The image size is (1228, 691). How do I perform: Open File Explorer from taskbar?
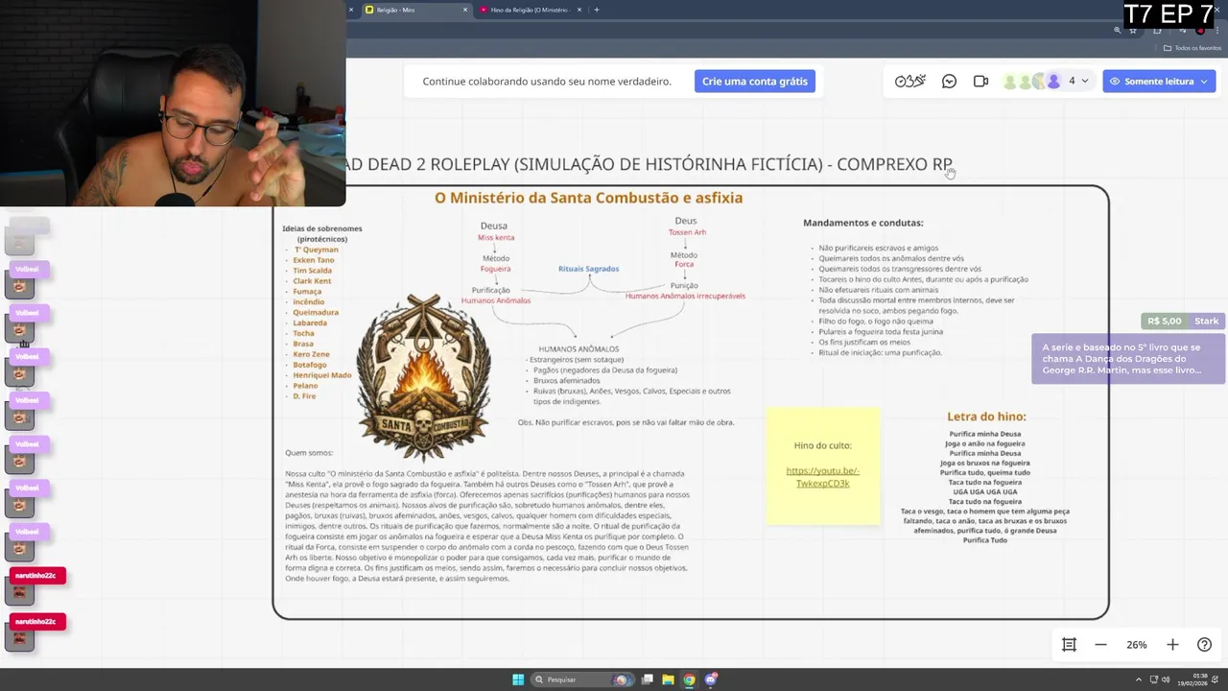pyautogui.click(x=669, y=679)
